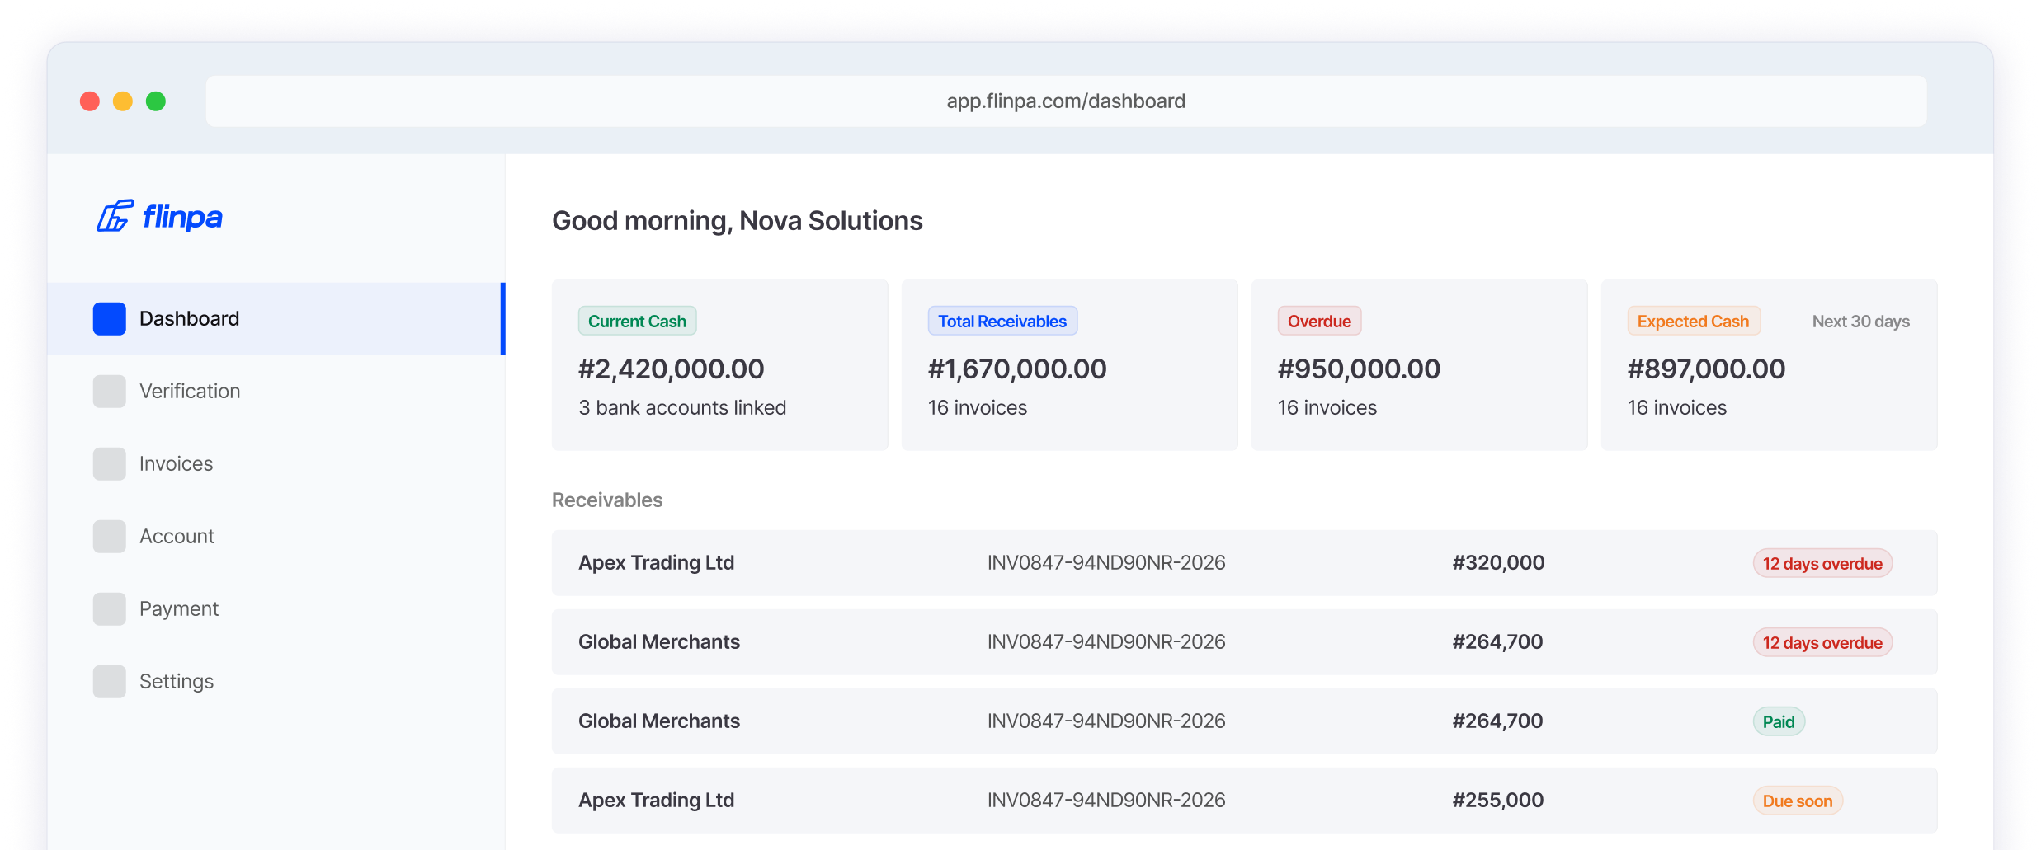Screen dimensions: 2041x850
Task: Click the flinpa logo icon
Action: [114, 217]
